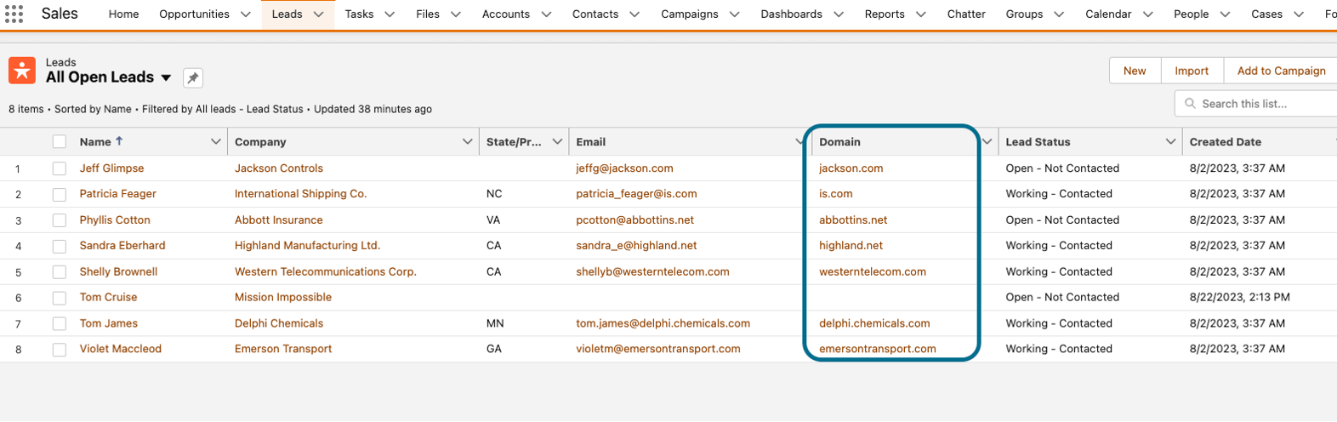Open the Patricia Feager lead record
The image size is (1337, 422).
(117, 194)
